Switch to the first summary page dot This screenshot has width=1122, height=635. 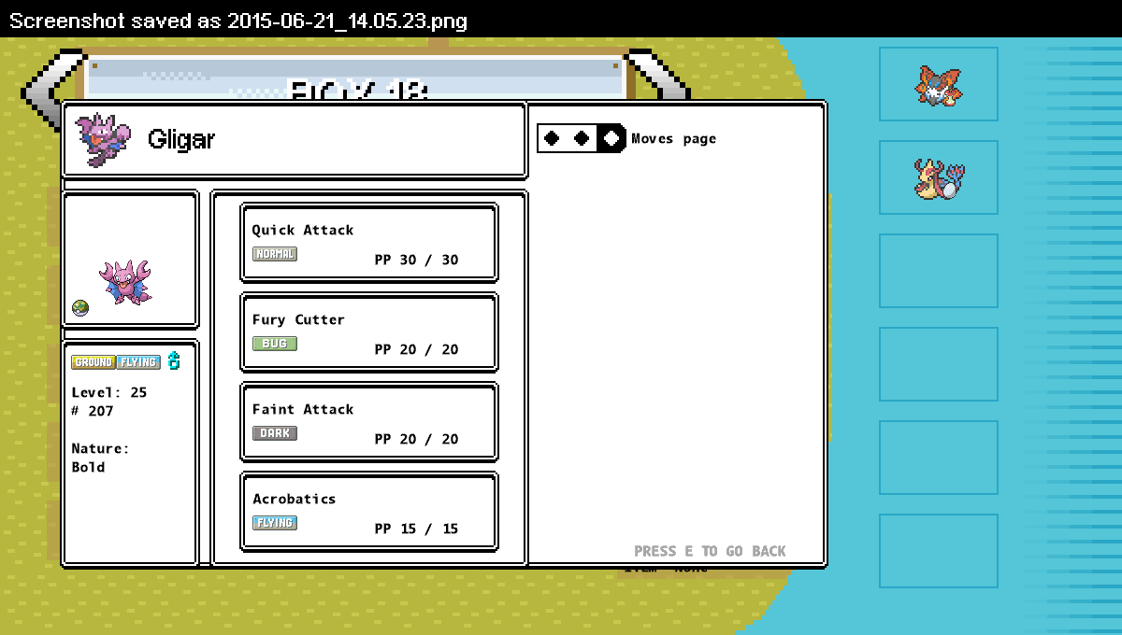click(553, 138)
